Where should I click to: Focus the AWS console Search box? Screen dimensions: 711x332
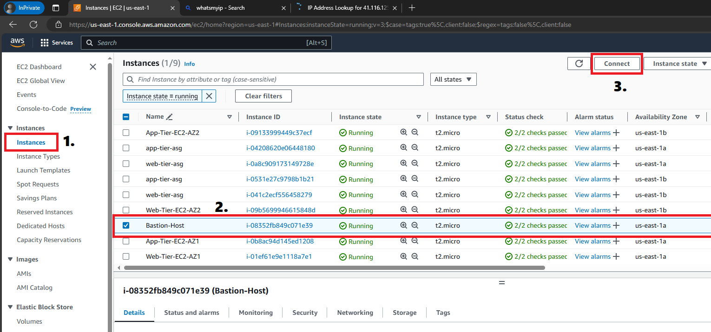click(206, 43)
